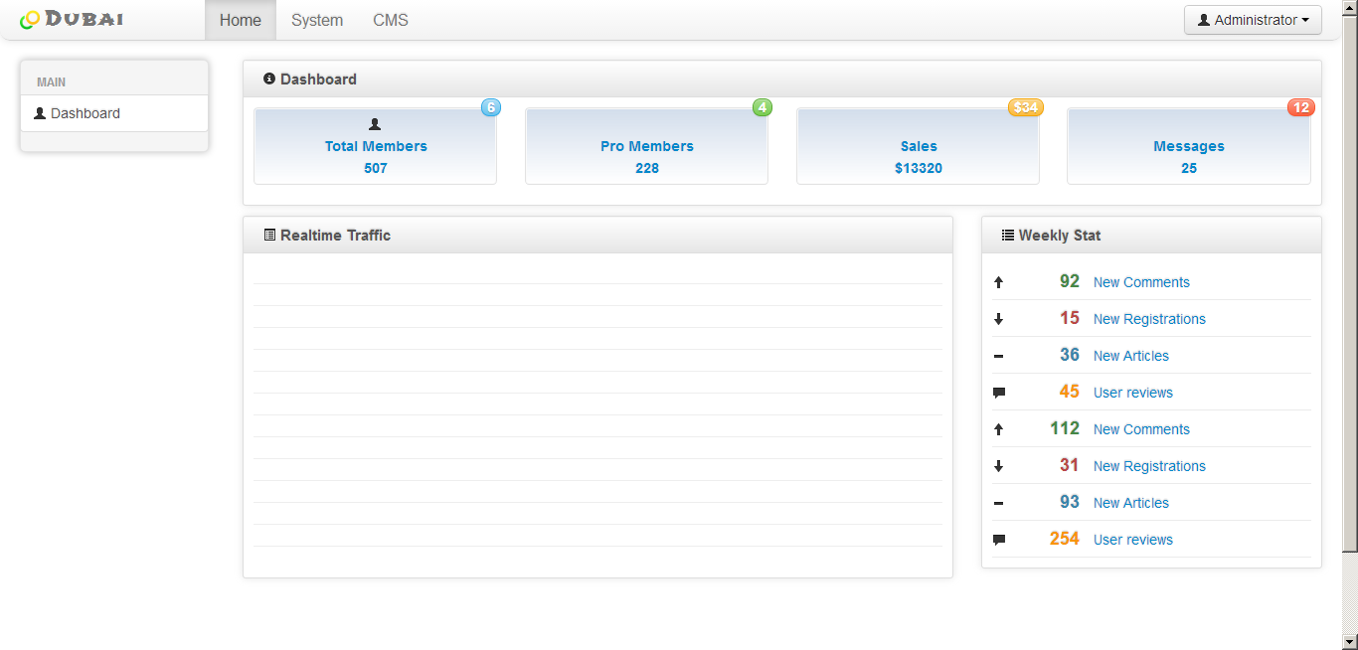Click the red number 15
1358x650 pixels.
[x=1070, y=318]
